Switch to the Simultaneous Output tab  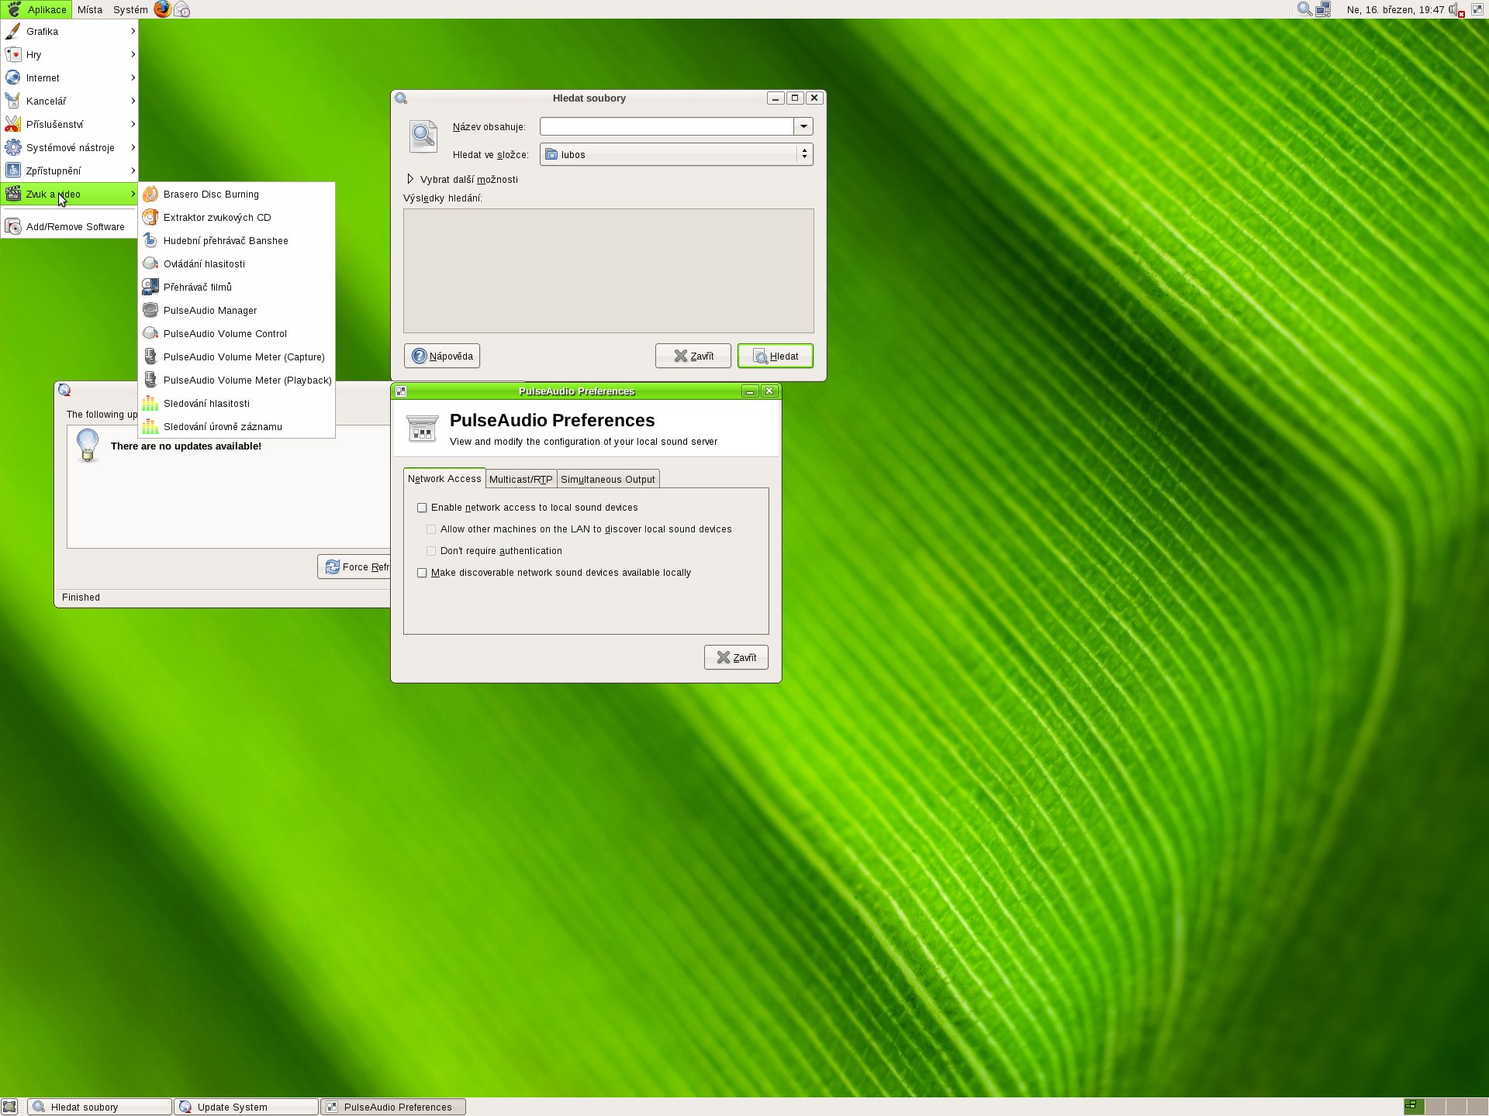click(x=608, y=479)
